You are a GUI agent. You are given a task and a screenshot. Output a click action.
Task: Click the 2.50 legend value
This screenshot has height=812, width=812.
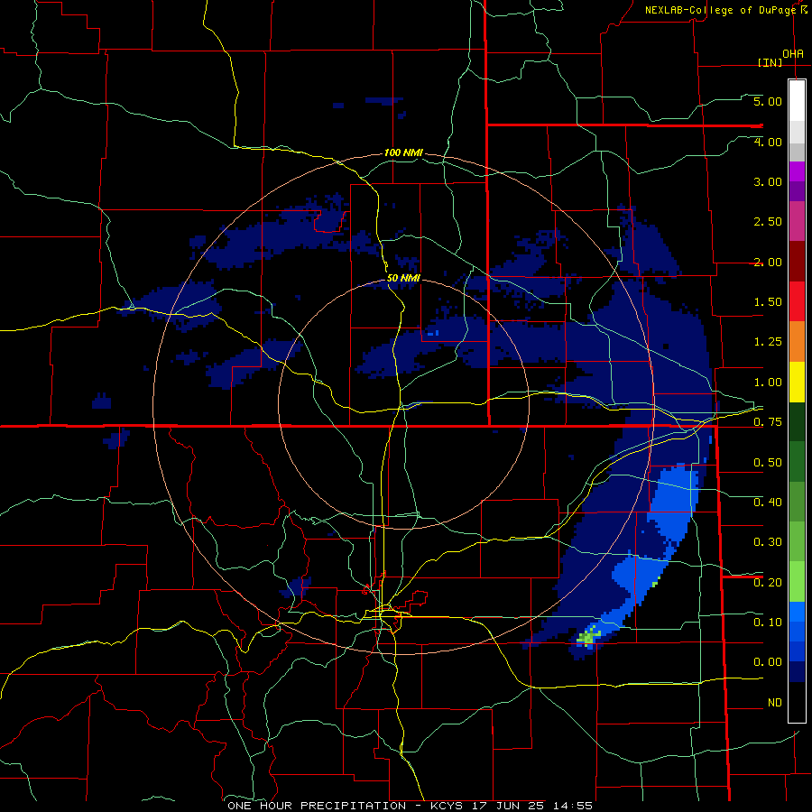coord(768,222)
